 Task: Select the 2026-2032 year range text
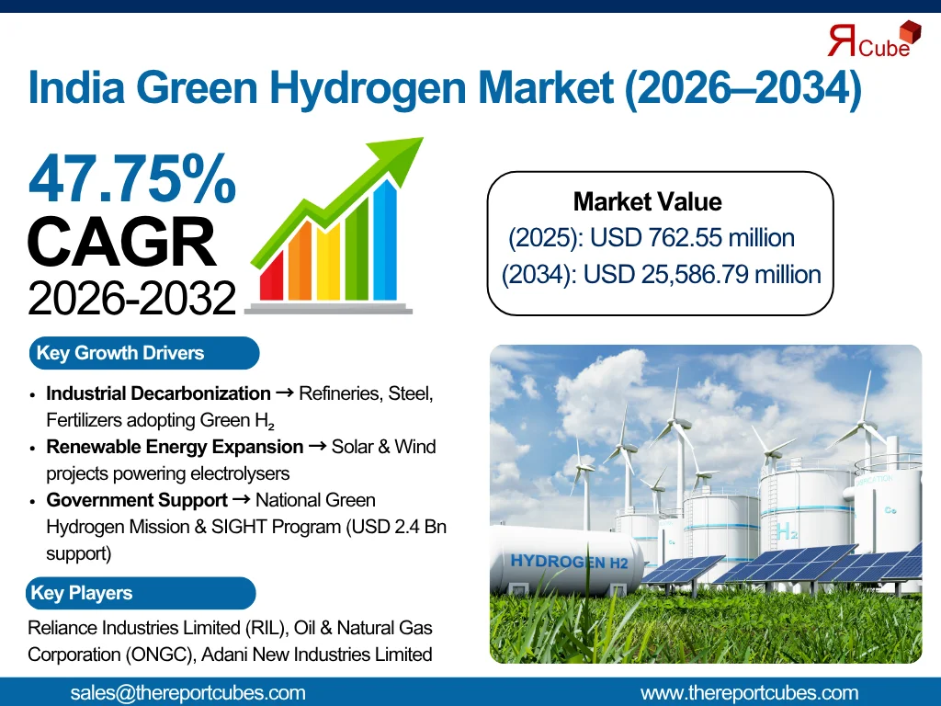(131, 299)
